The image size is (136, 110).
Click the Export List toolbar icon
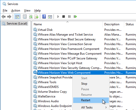click(36, 17)
